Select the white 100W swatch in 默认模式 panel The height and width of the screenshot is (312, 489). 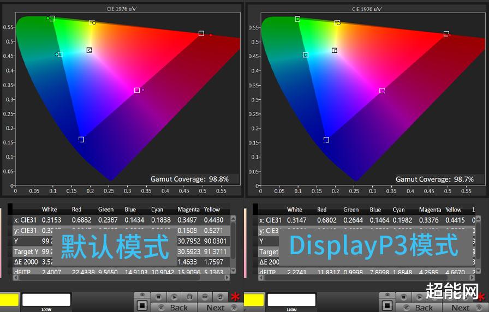(x=46, y=299)
